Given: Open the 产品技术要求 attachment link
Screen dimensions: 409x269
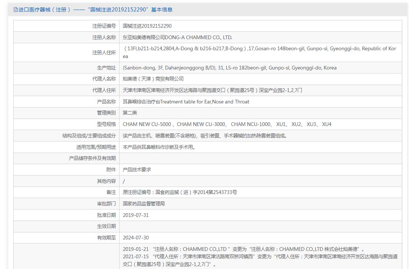Looking at the screenshot, I should pyautogui.click(x=137, y=170).
